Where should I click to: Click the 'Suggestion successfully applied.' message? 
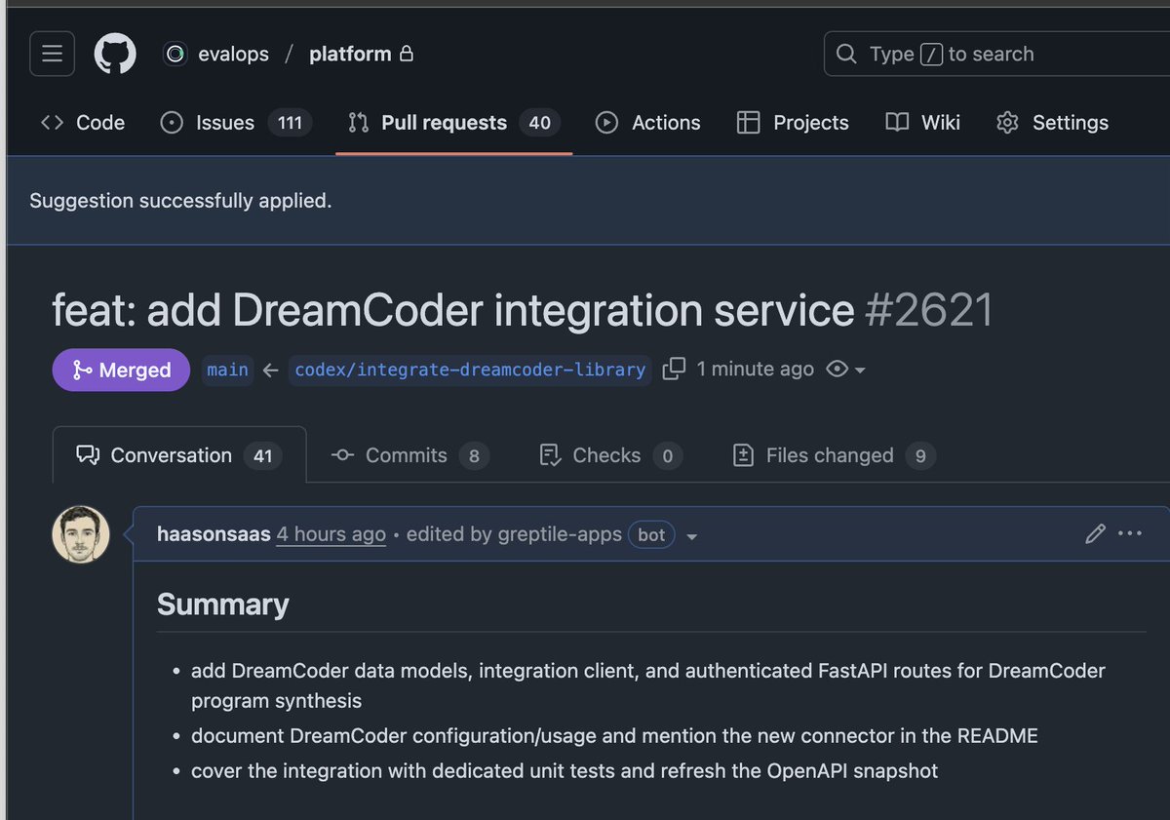point(180,201)
